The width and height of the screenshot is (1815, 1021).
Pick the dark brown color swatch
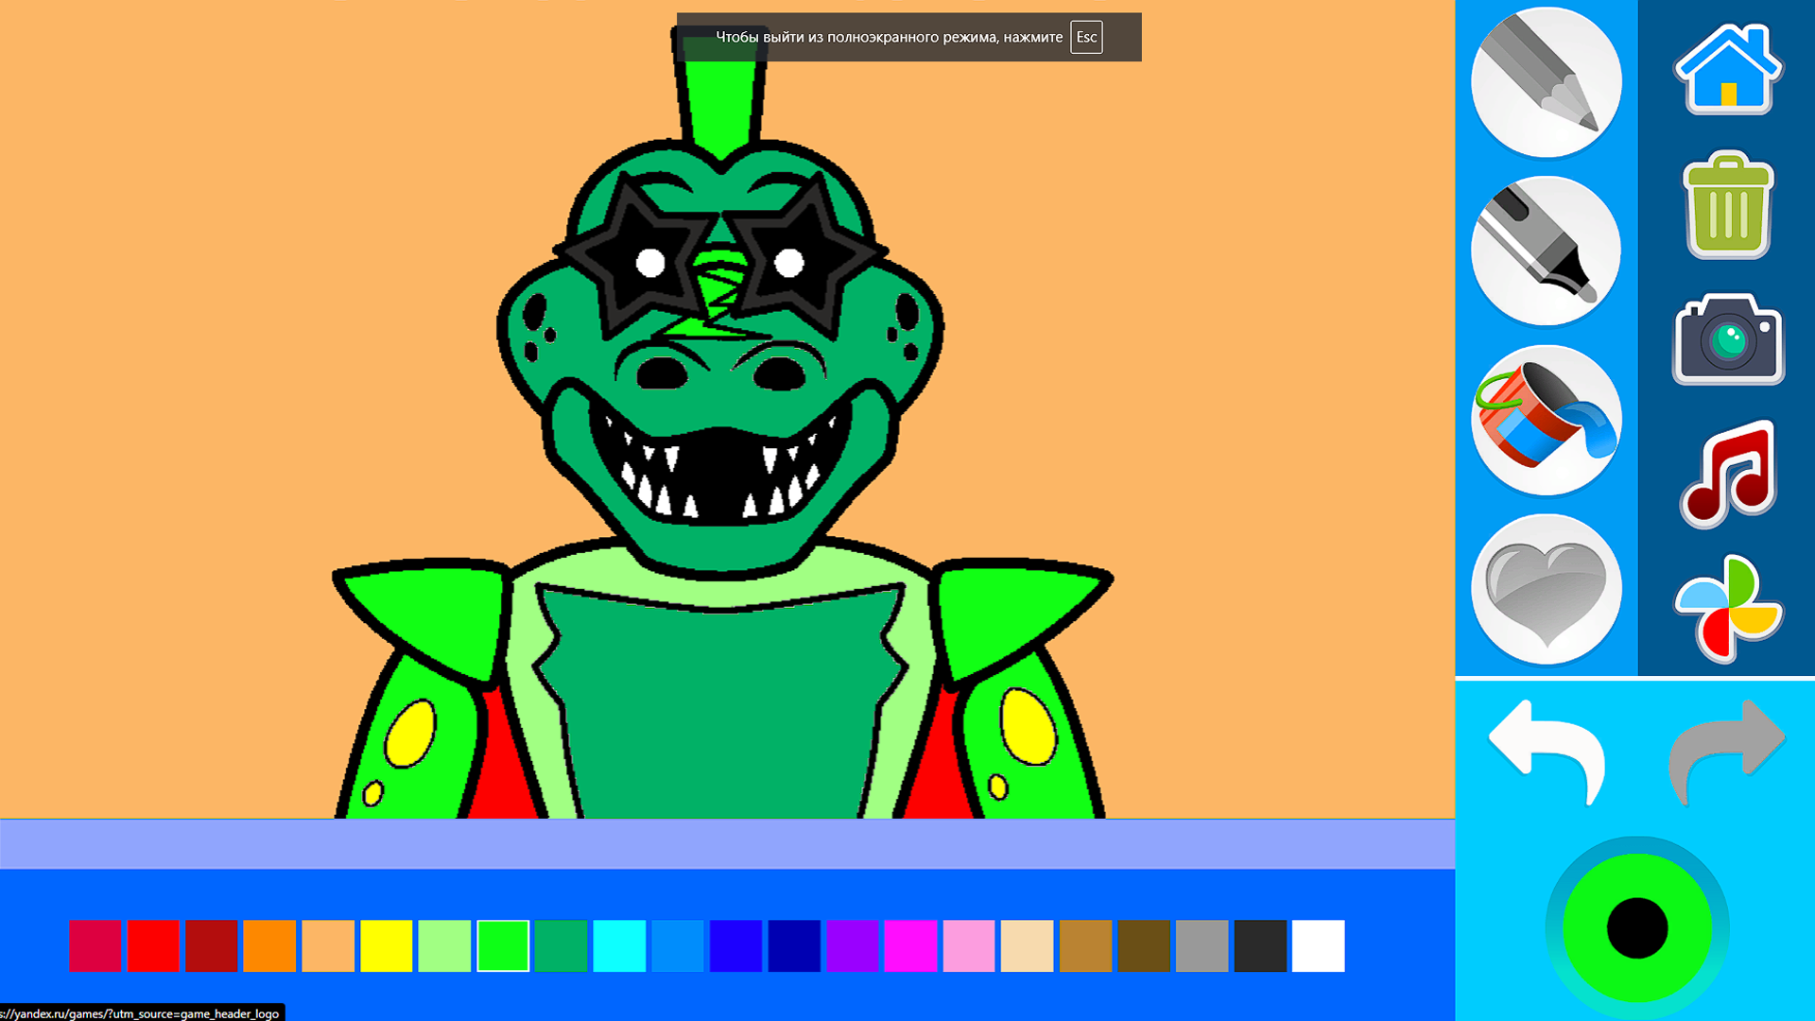point(1144,945)
